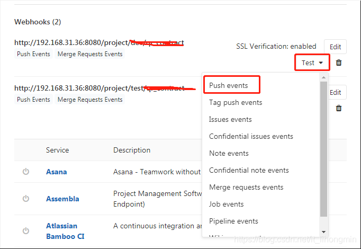Select Note events in dropdown list
Screen dimensions: 361x249
229,154
